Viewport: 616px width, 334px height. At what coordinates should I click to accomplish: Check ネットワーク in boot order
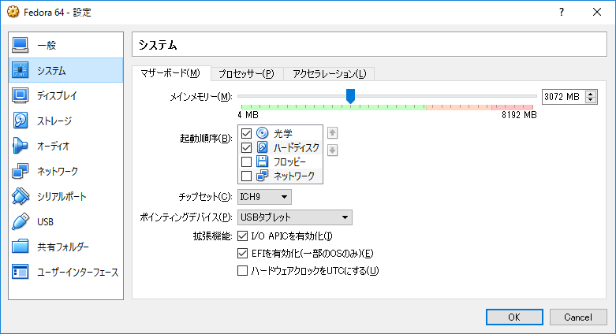[246, 176]
